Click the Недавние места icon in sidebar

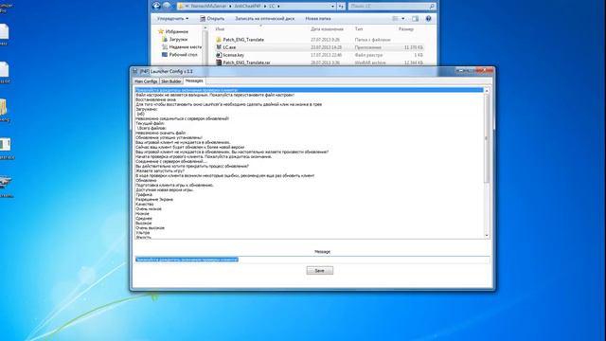pos(165,46)
